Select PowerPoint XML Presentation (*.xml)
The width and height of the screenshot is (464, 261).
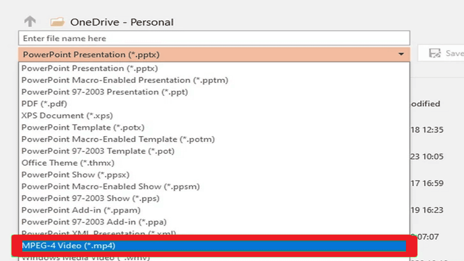(214, 232)
